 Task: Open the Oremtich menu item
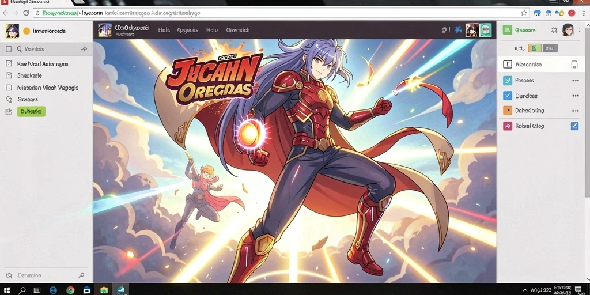pyautogui.click(x=238, y=30)
